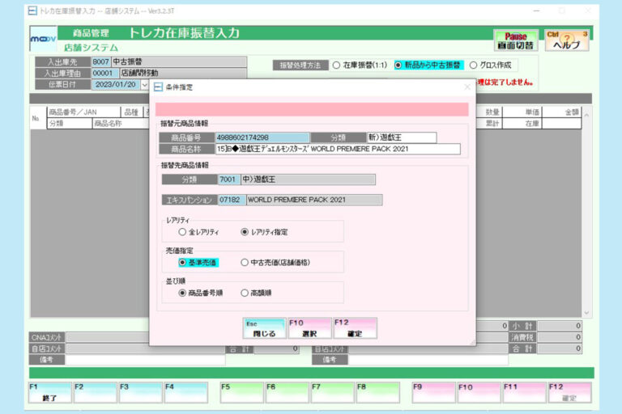Image resolution: width=622 pixels, height=414 pixels.
Task: Click the F8 function key button
Action: click(x=377, y=392)
